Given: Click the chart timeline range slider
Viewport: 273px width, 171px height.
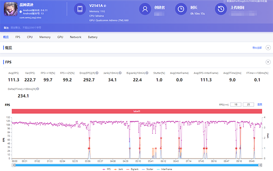Looking at the screenshot, I should (x=137, y=165).
